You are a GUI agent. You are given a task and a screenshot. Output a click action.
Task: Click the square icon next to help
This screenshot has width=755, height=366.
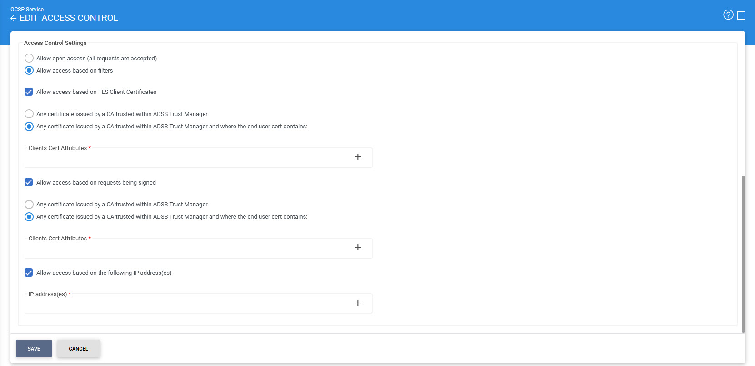(x=741, y=15)
